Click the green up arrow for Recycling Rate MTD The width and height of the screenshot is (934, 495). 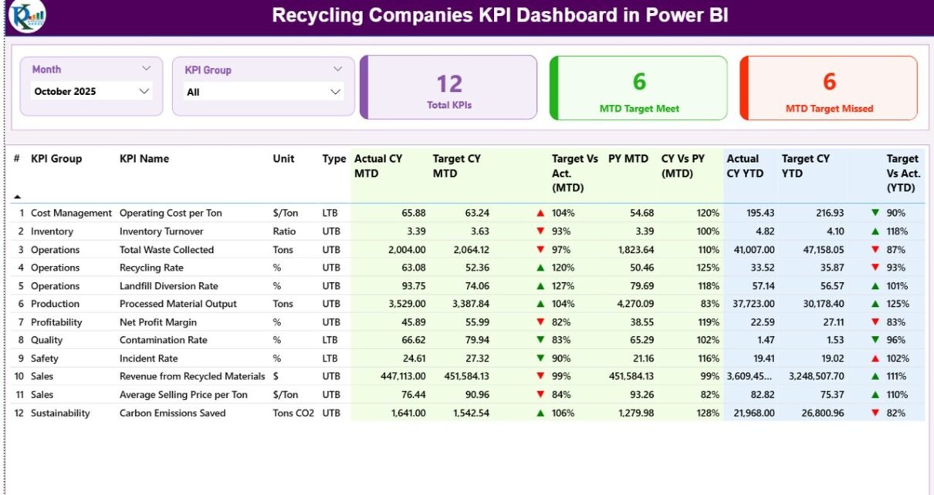(x=540, y=268)
